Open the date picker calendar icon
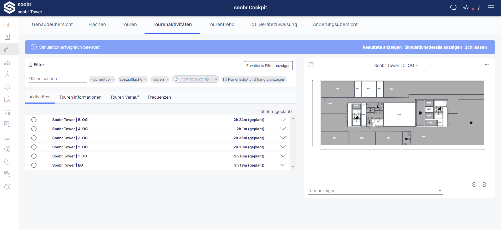 [216, 79]
